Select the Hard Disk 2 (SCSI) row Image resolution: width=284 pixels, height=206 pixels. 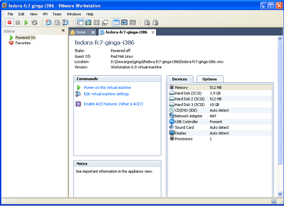220,99
